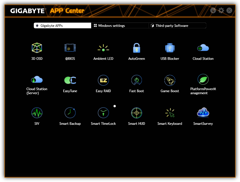The height and width of the screenshot is (182, 240).
Task: Open the Easy RAID EZ icon
Action: 103,80
